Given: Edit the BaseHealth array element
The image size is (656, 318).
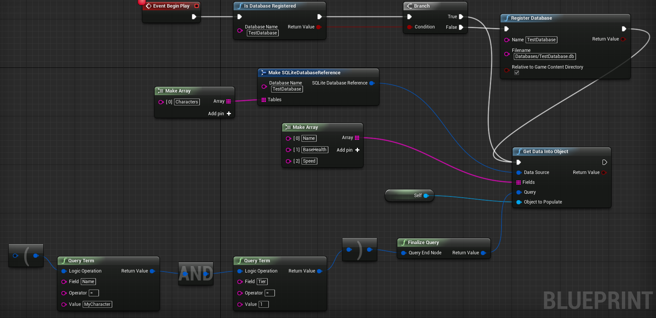Looking at the screenshot, I should tap(315, 150).
